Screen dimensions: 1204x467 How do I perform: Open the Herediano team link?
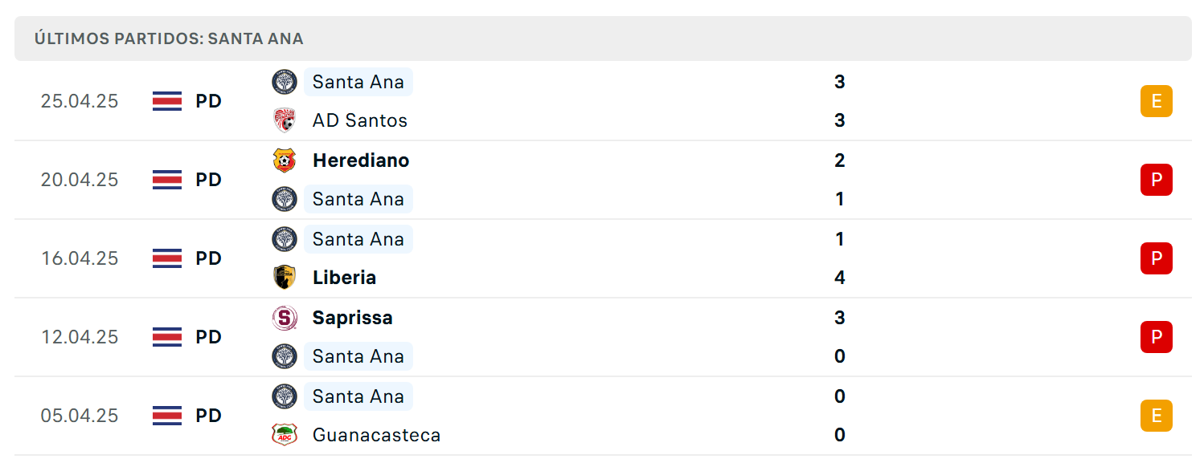tap(361, 160)
